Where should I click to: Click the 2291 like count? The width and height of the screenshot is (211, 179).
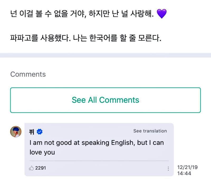tap(40, 168)
